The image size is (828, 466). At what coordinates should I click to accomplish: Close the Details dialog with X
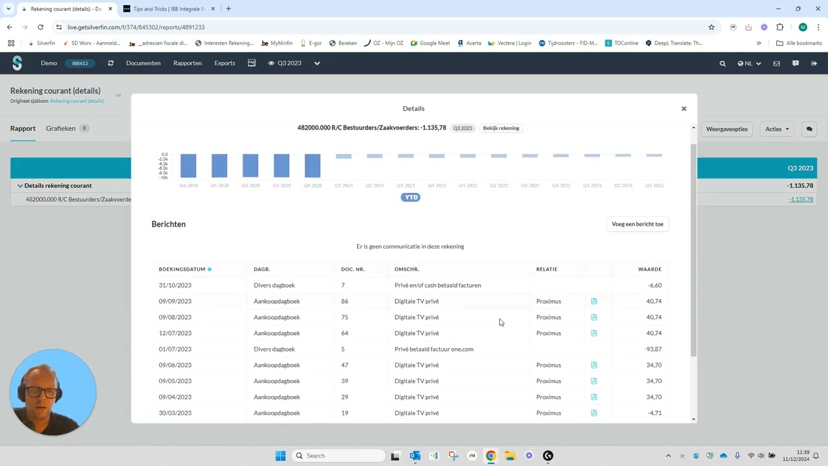click(684, 109)
